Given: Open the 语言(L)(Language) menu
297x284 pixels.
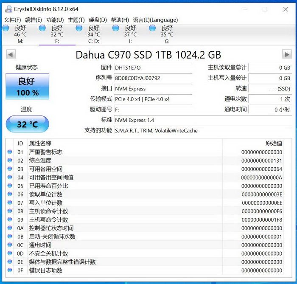Looking at the screenshot, I should [155, 20].
